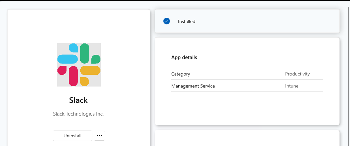This screenshot has width=350, height=146.
Task: Click the App details heading
Action: click(184, 57)
